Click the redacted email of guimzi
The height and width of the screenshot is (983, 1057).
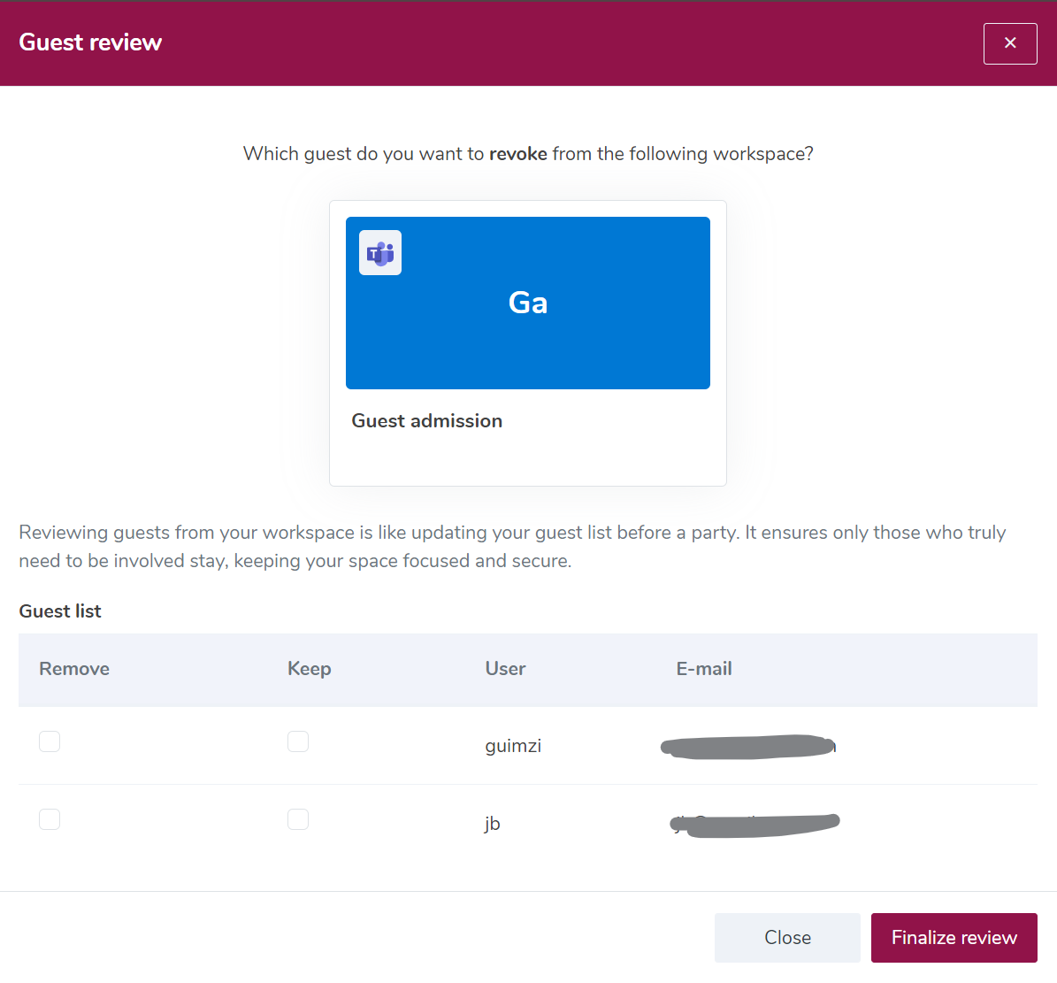[748, 747]
